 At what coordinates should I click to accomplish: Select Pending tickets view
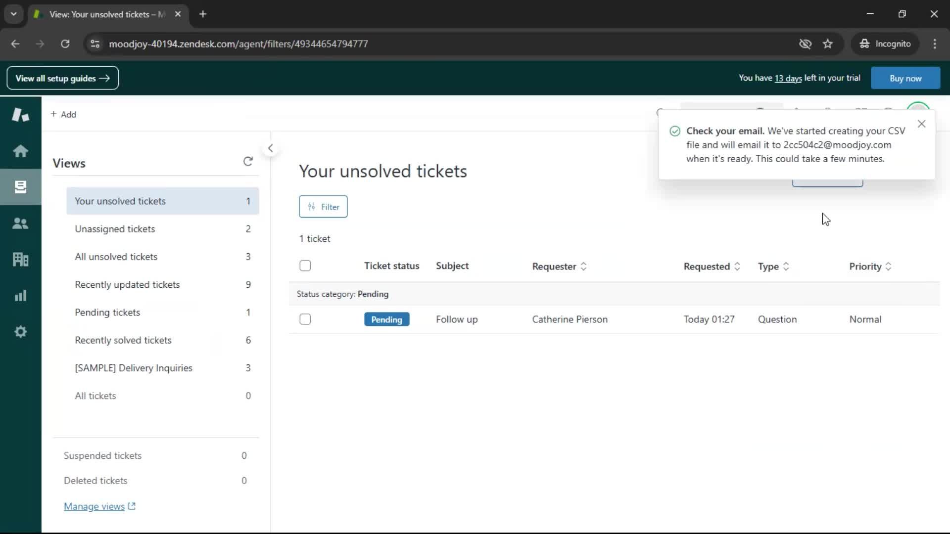(x=163, y=312)
